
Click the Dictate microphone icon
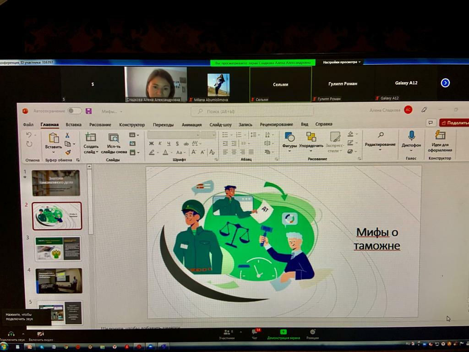point(412,136)
